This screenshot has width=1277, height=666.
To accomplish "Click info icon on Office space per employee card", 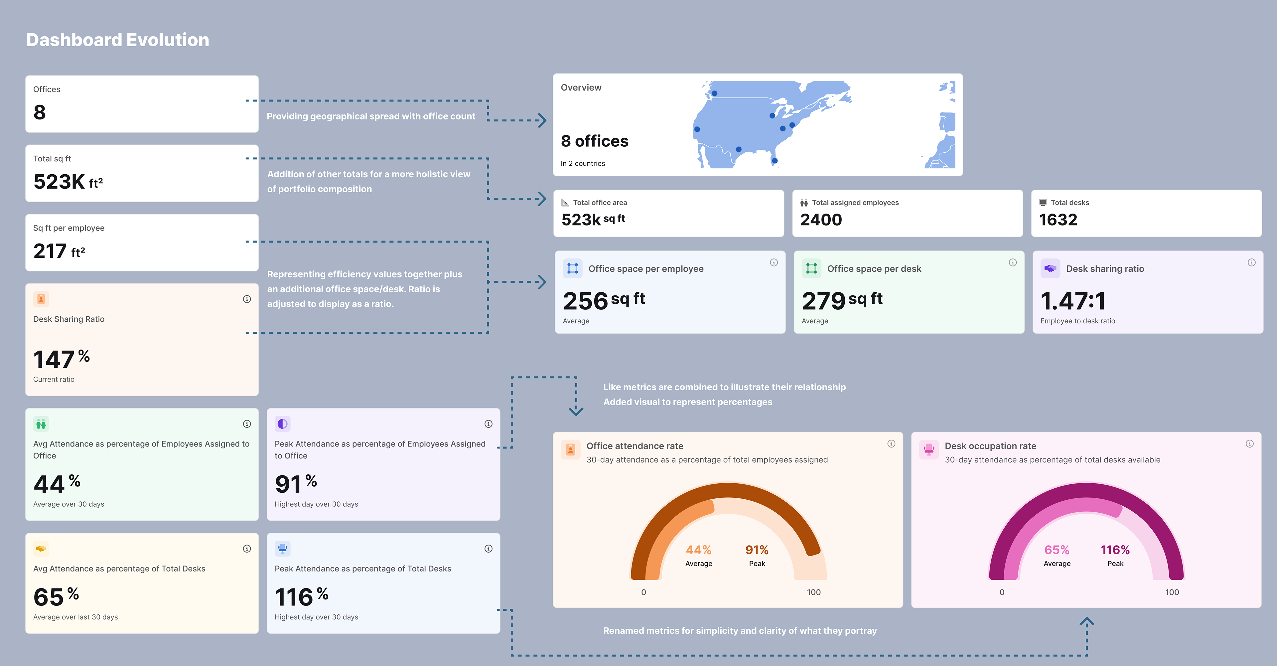I will click(x=773, y=262).
